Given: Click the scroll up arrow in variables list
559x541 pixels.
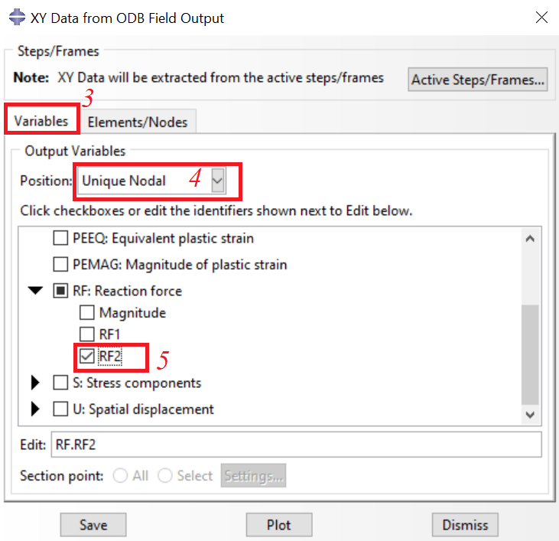Looking at the screenshot, I should [x=530, y=239].
